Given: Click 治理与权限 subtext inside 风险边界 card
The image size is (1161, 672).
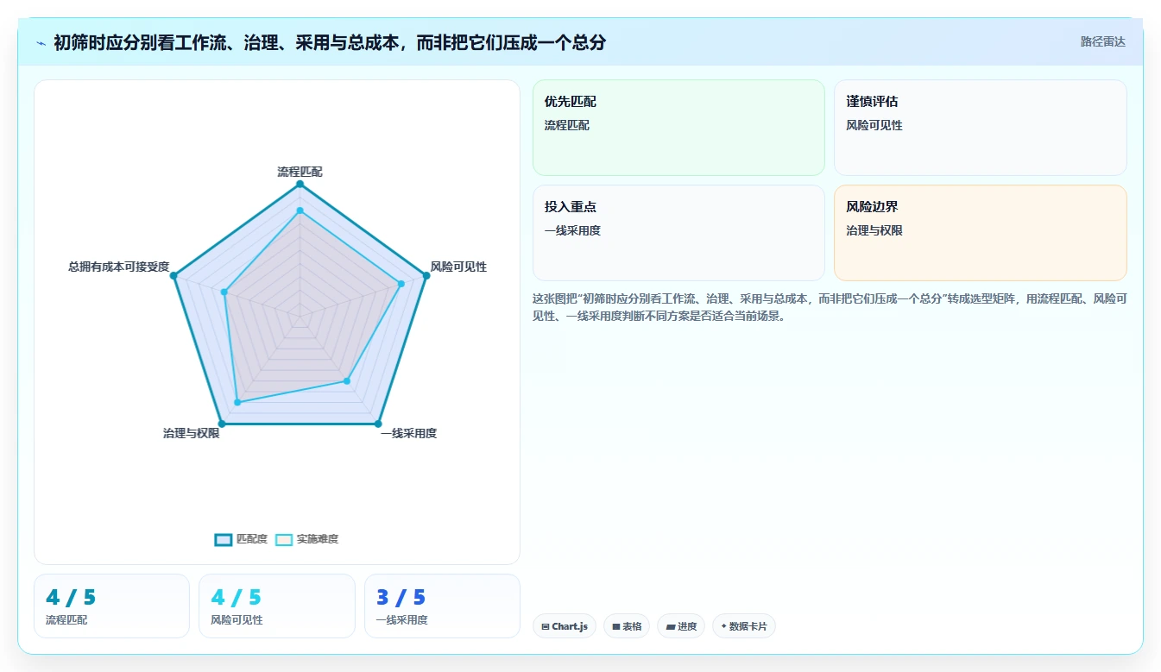Looking at the screenshot, I should tap(874, 230).
